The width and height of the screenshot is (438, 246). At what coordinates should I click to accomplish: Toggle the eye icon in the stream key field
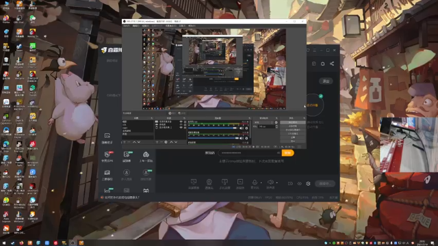pyautogui.click(x=279, y=153)
